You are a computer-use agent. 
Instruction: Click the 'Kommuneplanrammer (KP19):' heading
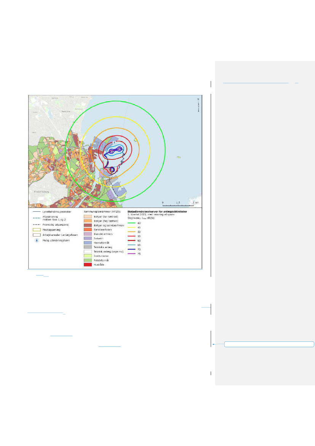(102, 212)
